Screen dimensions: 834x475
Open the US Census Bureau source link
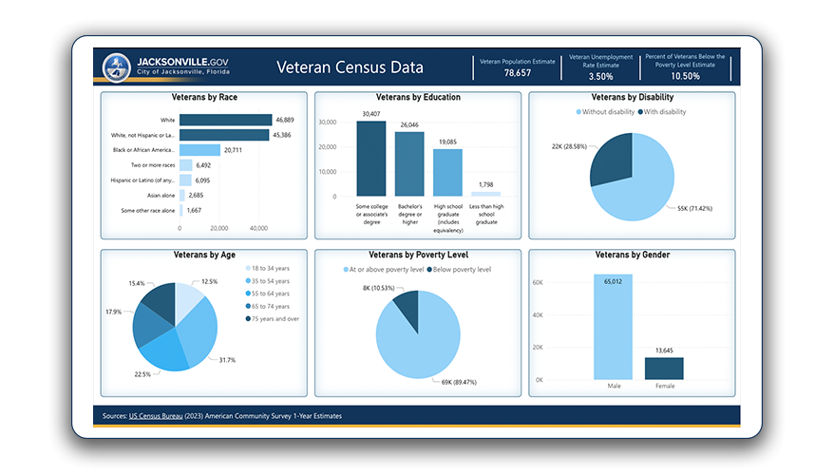tap(156, 416)
